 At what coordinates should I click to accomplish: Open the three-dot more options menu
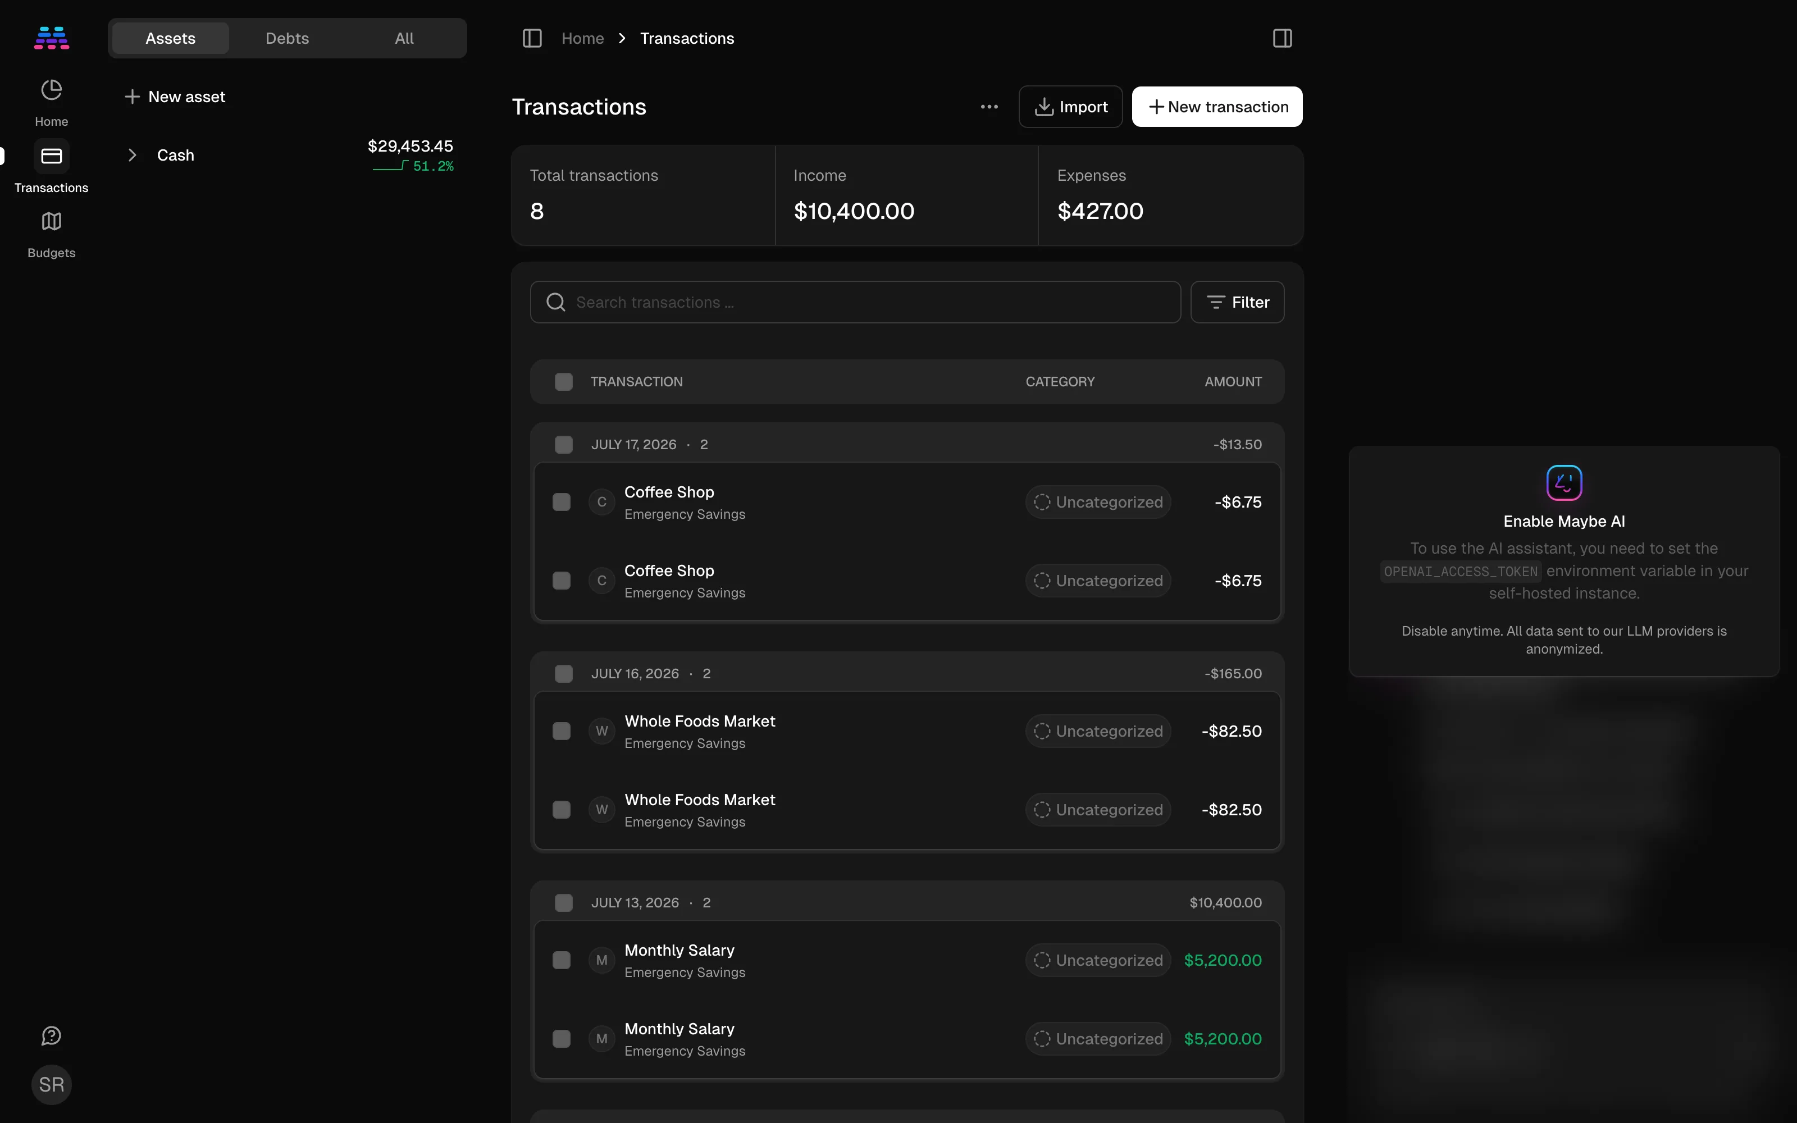pos(989,107)
